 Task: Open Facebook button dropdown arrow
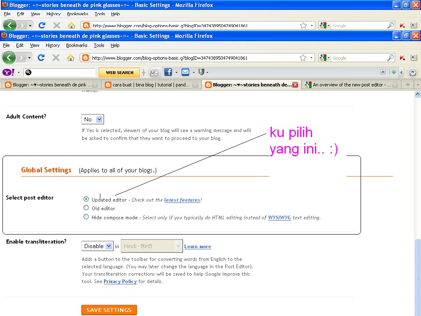point(176,72)
